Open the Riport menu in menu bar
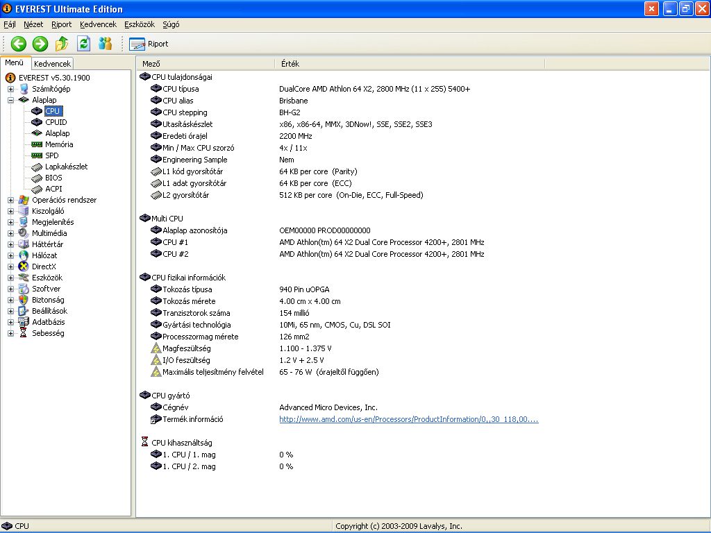Screen dimensions: 711x533 coord(61,24)
